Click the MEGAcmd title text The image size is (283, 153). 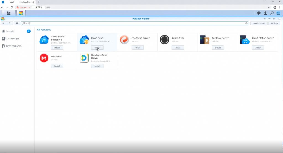pos(56,57)
